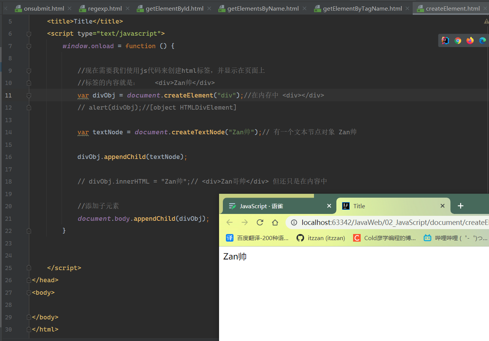Open Cold彦学编程 blog bookmark
The height and width of the screenshot is (341, 489).
385,238
